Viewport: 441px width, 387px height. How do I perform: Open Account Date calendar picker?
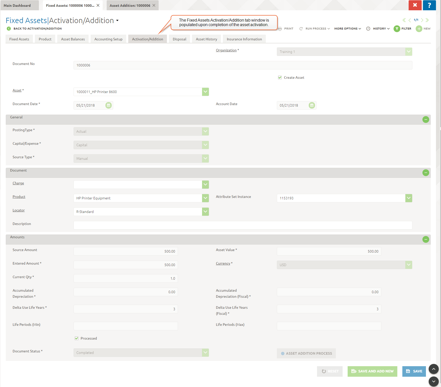tap(312, 105)
